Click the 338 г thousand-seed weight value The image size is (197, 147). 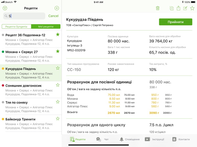(113, 52)
